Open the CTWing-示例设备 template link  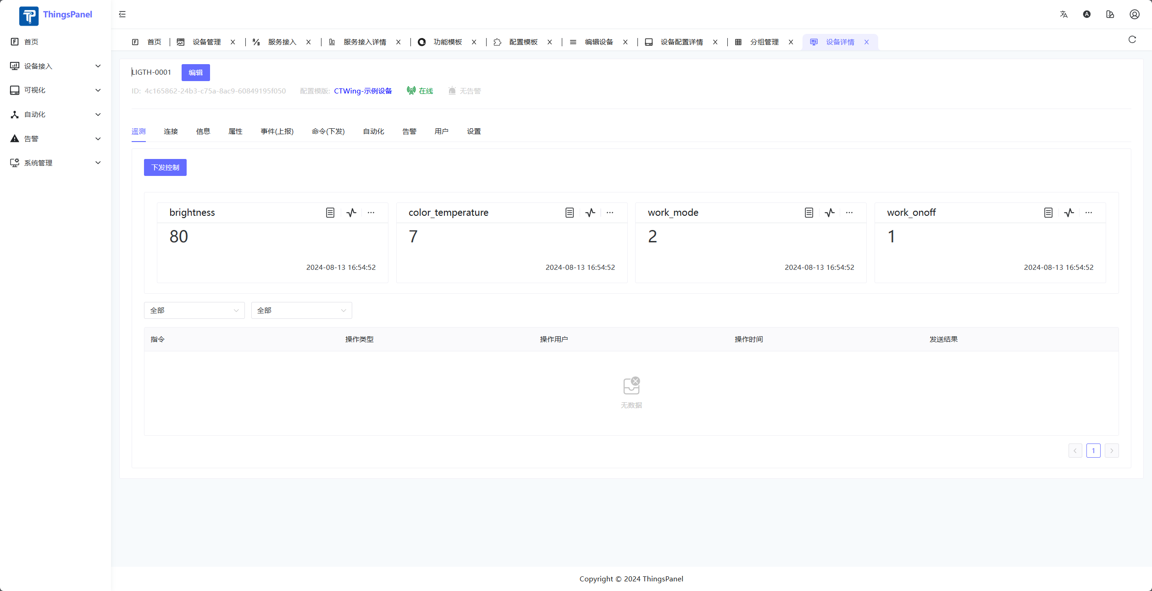[363, 91]
